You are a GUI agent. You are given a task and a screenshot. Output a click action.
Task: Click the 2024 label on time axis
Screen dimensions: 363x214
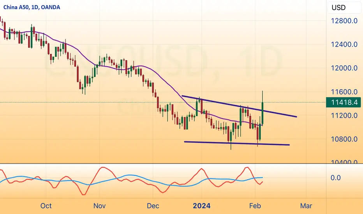(x=202, y=206)
